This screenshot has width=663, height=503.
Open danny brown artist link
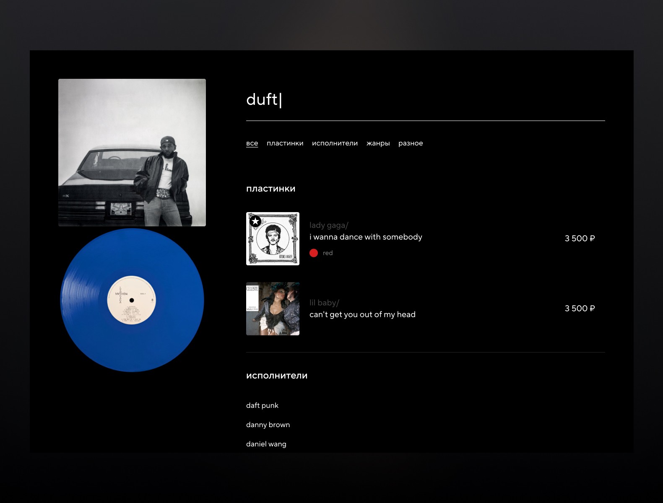point(268,425)
